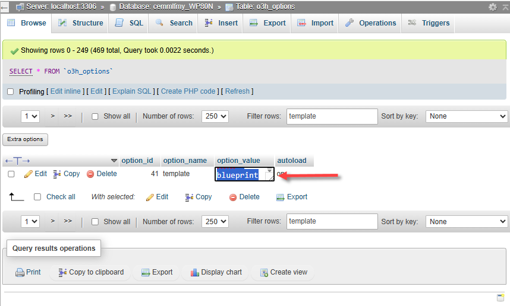Go to next page with top > button
The height and width of the screenshot is (306, 510).
pyautogui.click(x=53, y=116)
